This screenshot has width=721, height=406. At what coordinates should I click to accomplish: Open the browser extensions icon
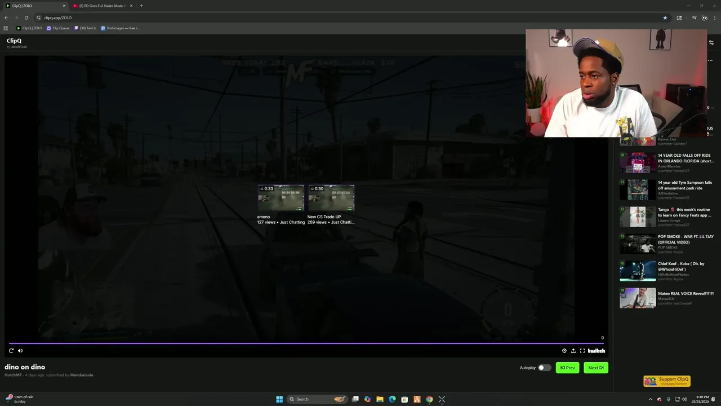pos(679,17)
